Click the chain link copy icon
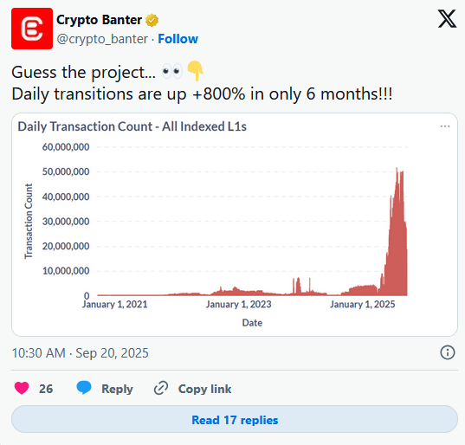465x445 pixels. click(x=161, y=389)
